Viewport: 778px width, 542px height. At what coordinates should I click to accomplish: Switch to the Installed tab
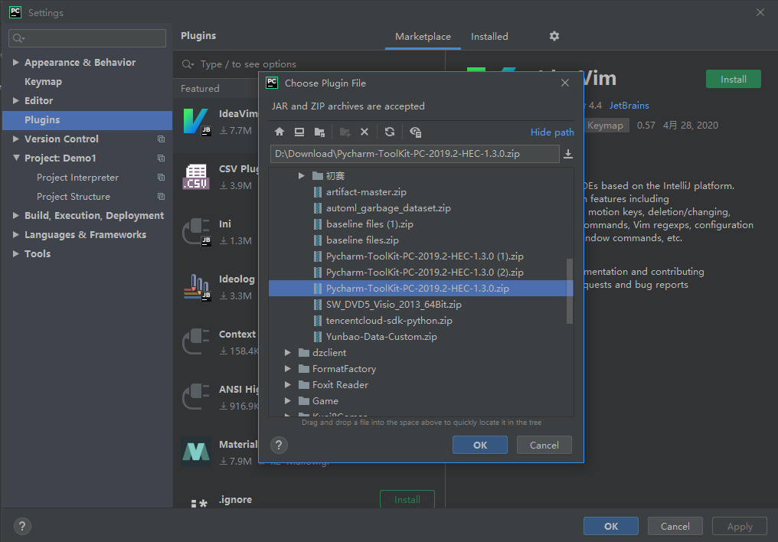489,37
